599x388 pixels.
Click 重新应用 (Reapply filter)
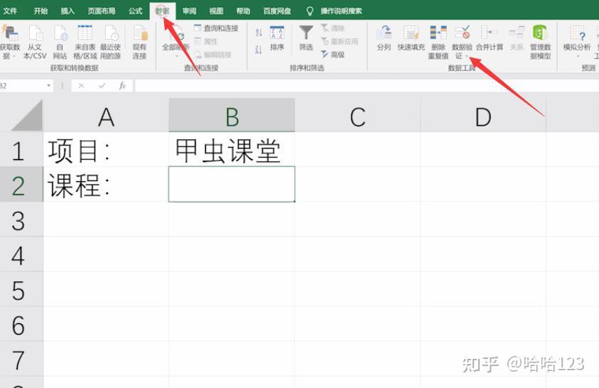click(x=340, y=41)
